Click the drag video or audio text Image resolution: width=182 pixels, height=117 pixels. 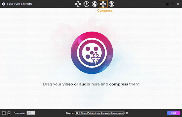pyautogui.click(x=92, y=84)
